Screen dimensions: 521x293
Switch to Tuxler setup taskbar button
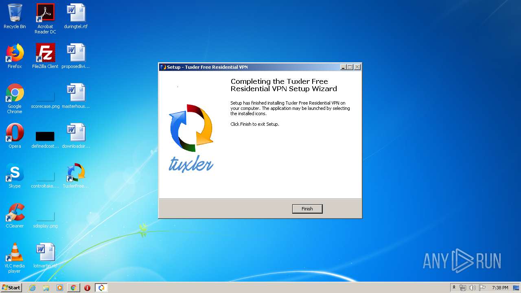[x=101, y=288]
